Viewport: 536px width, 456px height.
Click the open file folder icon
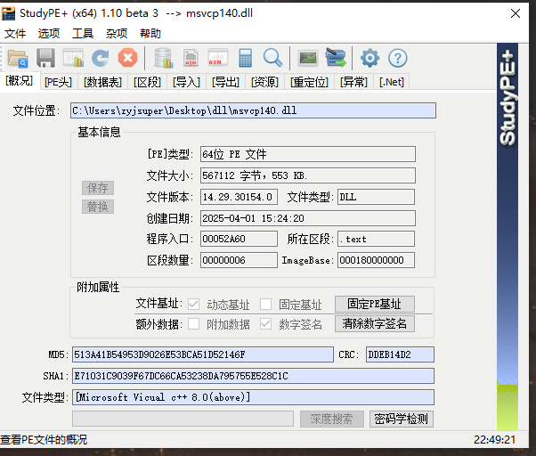[x=18, y=58]
